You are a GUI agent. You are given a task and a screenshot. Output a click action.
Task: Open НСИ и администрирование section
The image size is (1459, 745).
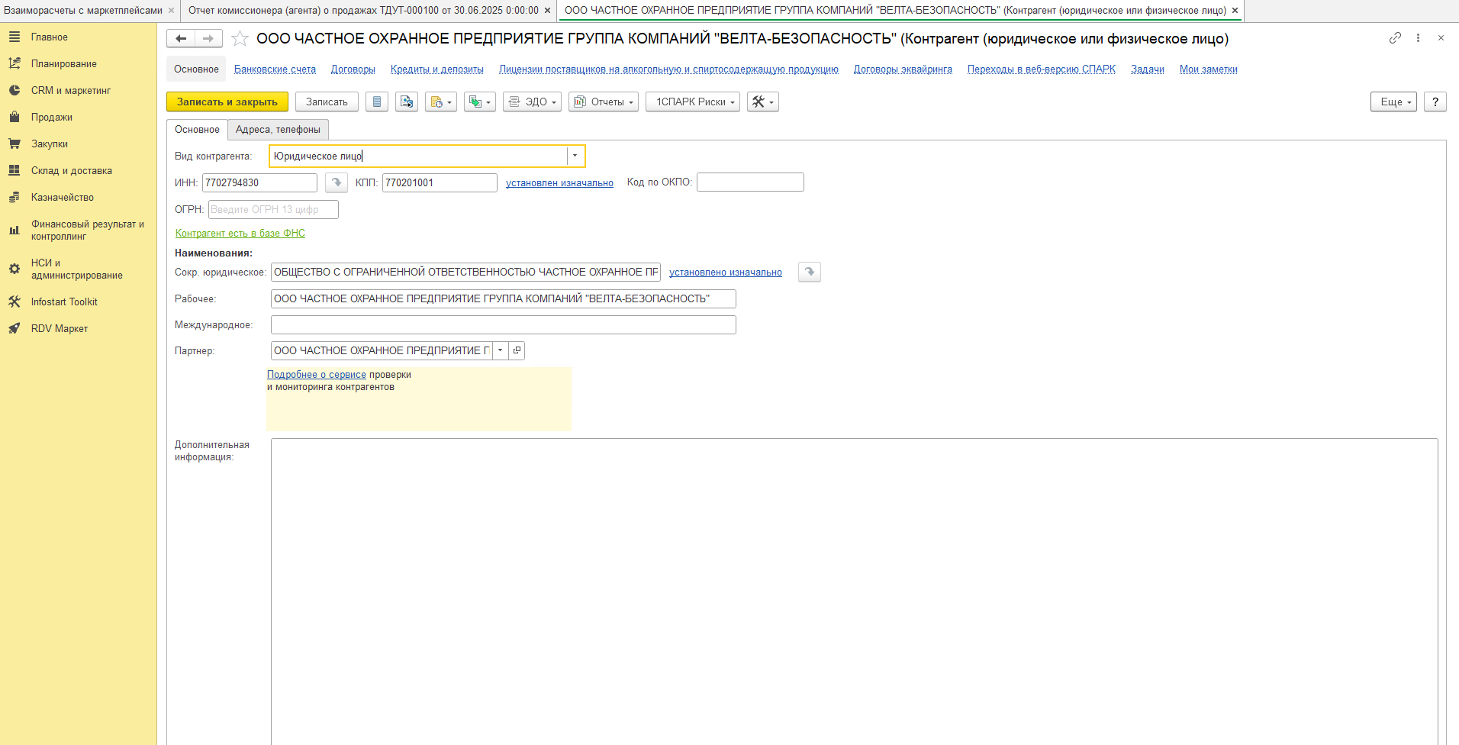[76, 269]
